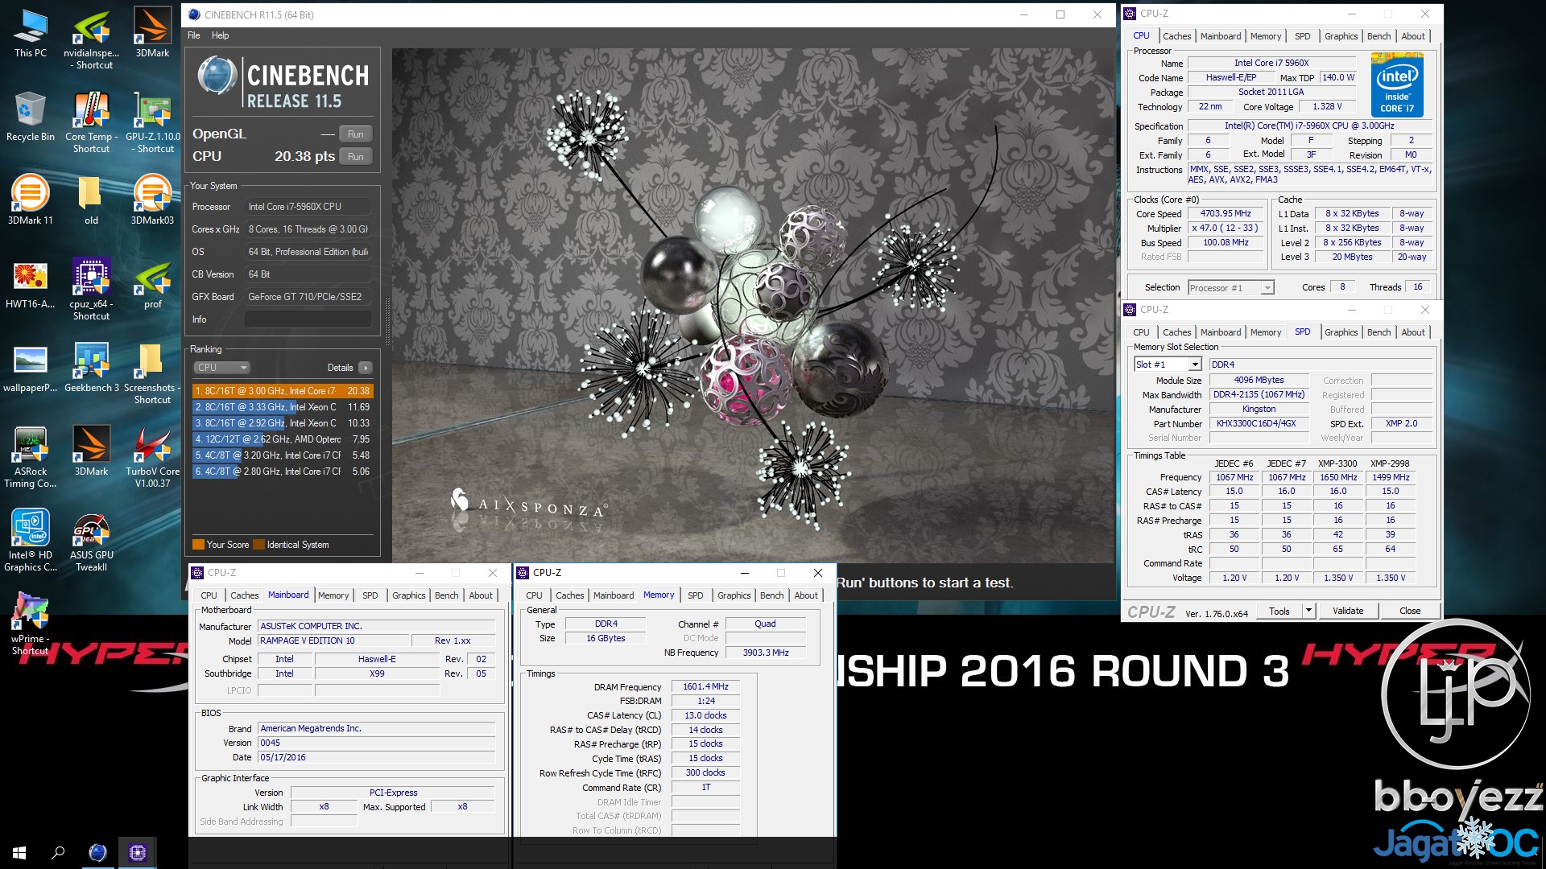Open the Processor #1 selection dropdown

(1231, 287)
